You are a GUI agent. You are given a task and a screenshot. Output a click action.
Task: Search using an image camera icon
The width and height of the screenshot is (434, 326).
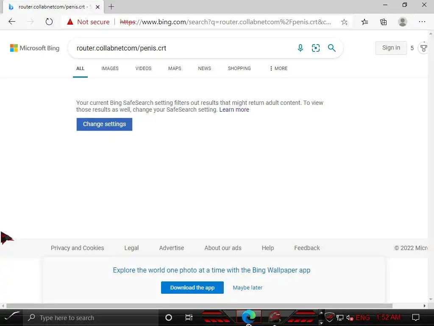click(315, 48)
